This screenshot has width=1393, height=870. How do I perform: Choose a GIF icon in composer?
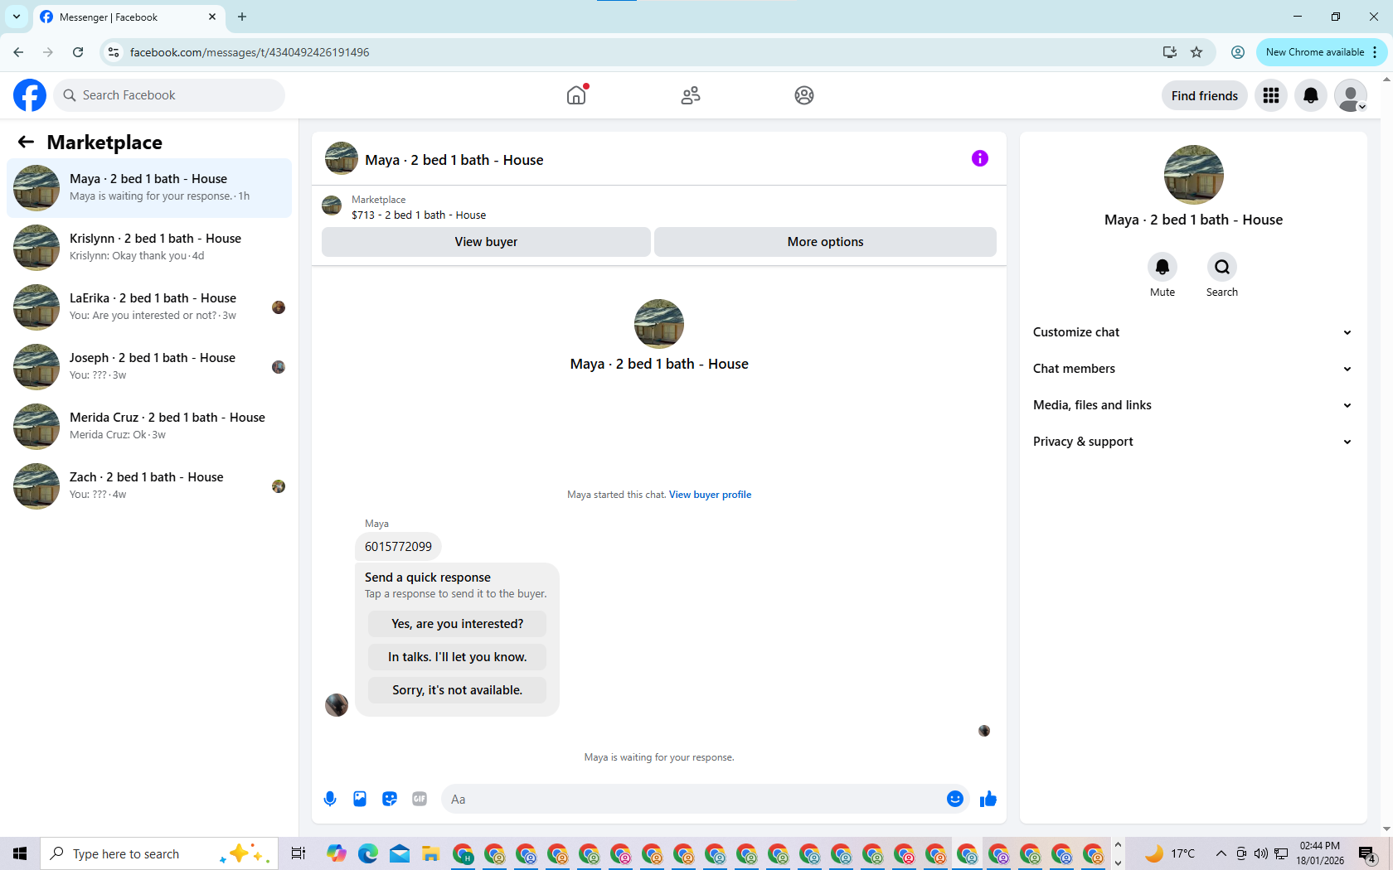click(x=420, y=799)
